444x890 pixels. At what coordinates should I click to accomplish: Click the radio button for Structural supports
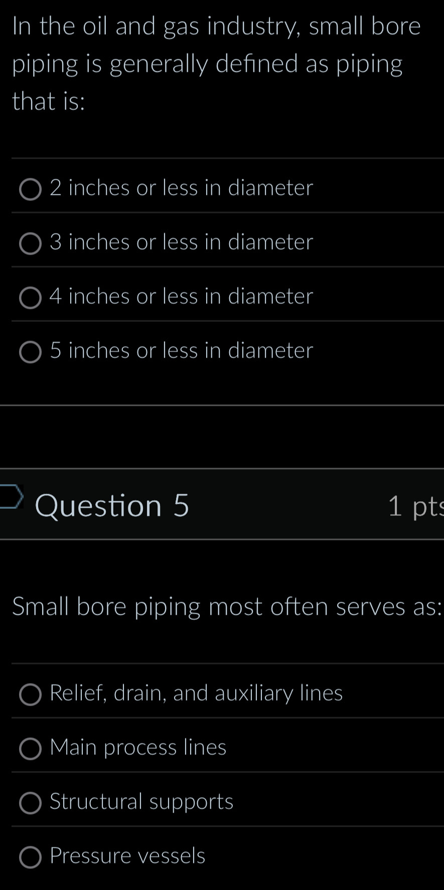click(30, 803)
